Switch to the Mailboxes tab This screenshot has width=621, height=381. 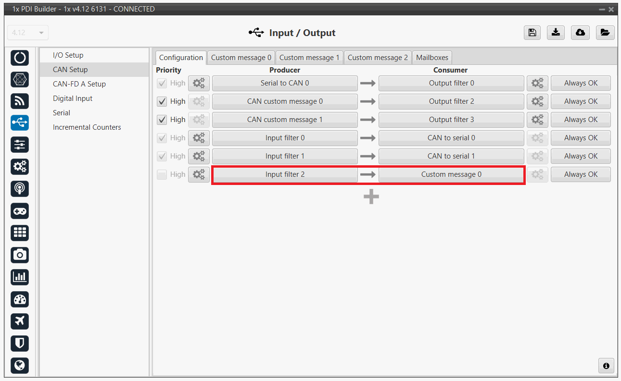click(x=432, y=58)
